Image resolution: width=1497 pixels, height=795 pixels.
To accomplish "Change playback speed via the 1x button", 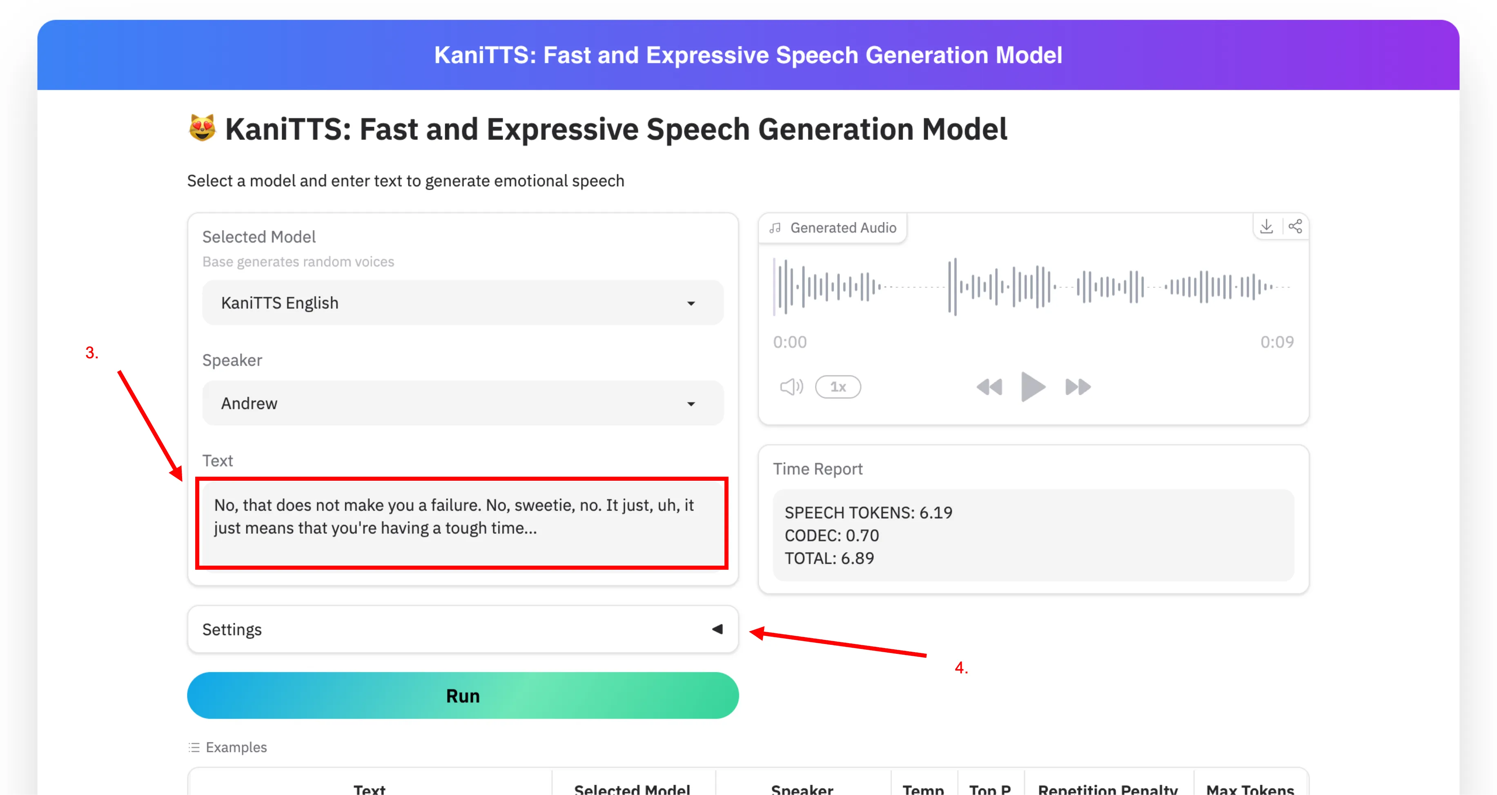I will point(838,387).
